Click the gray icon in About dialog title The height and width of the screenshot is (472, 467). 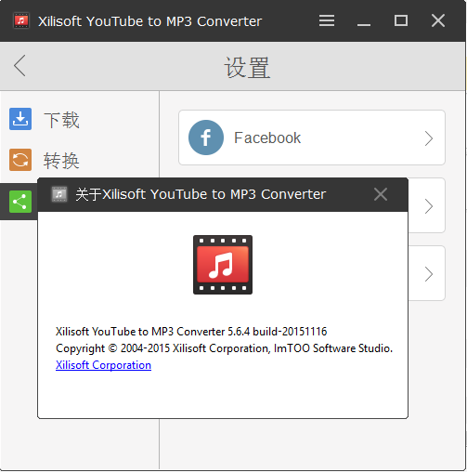click(59, 194)
